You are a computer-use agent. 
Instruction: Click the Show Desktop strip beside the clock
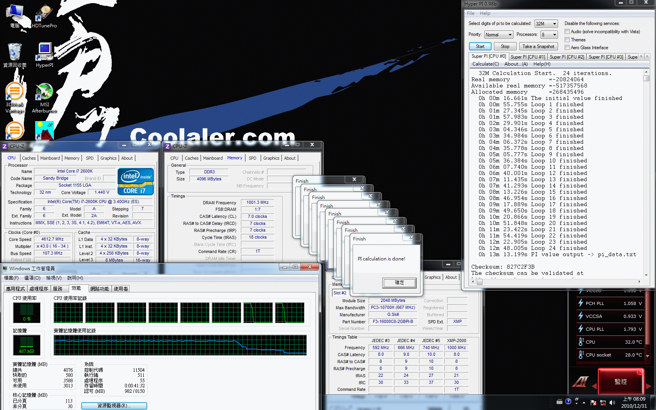coord(653,403)
